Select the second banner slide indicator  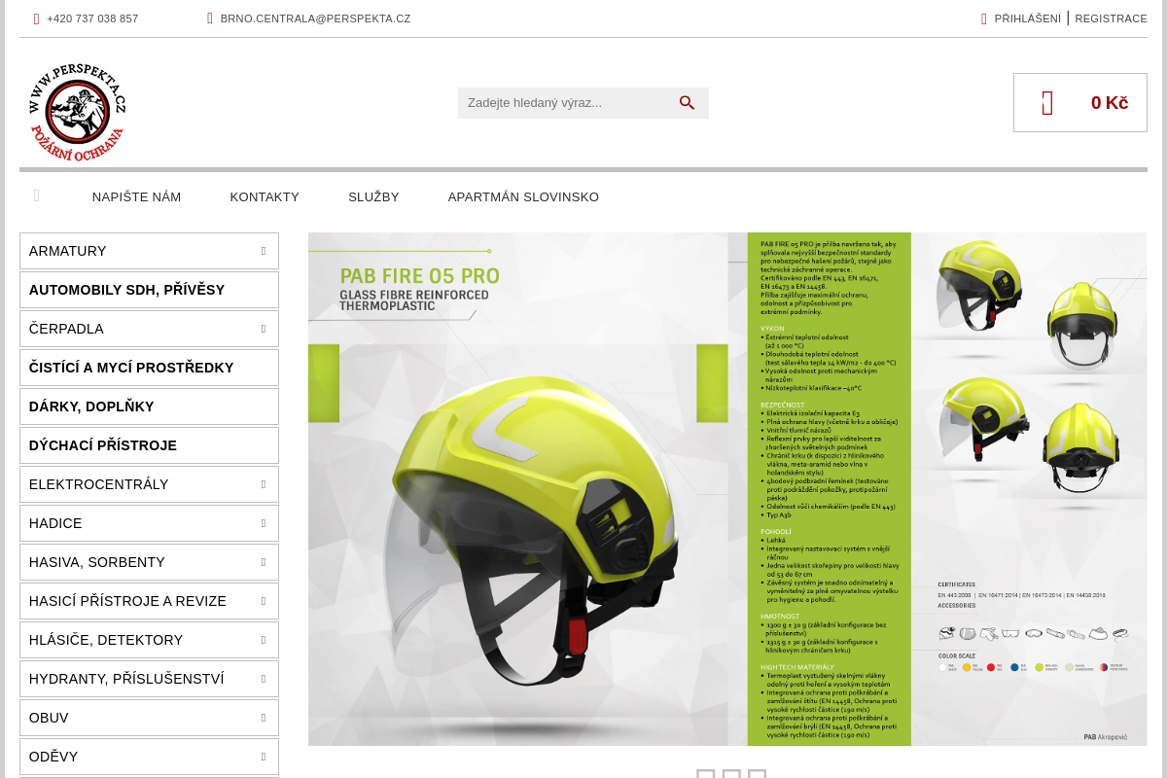point(731,774)
